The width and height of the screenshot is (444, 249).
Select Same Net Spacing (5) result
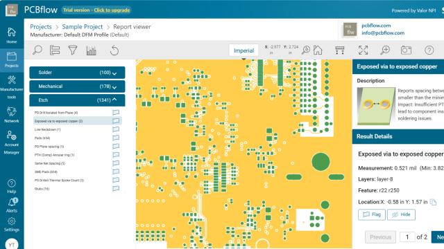click(50, 163)
